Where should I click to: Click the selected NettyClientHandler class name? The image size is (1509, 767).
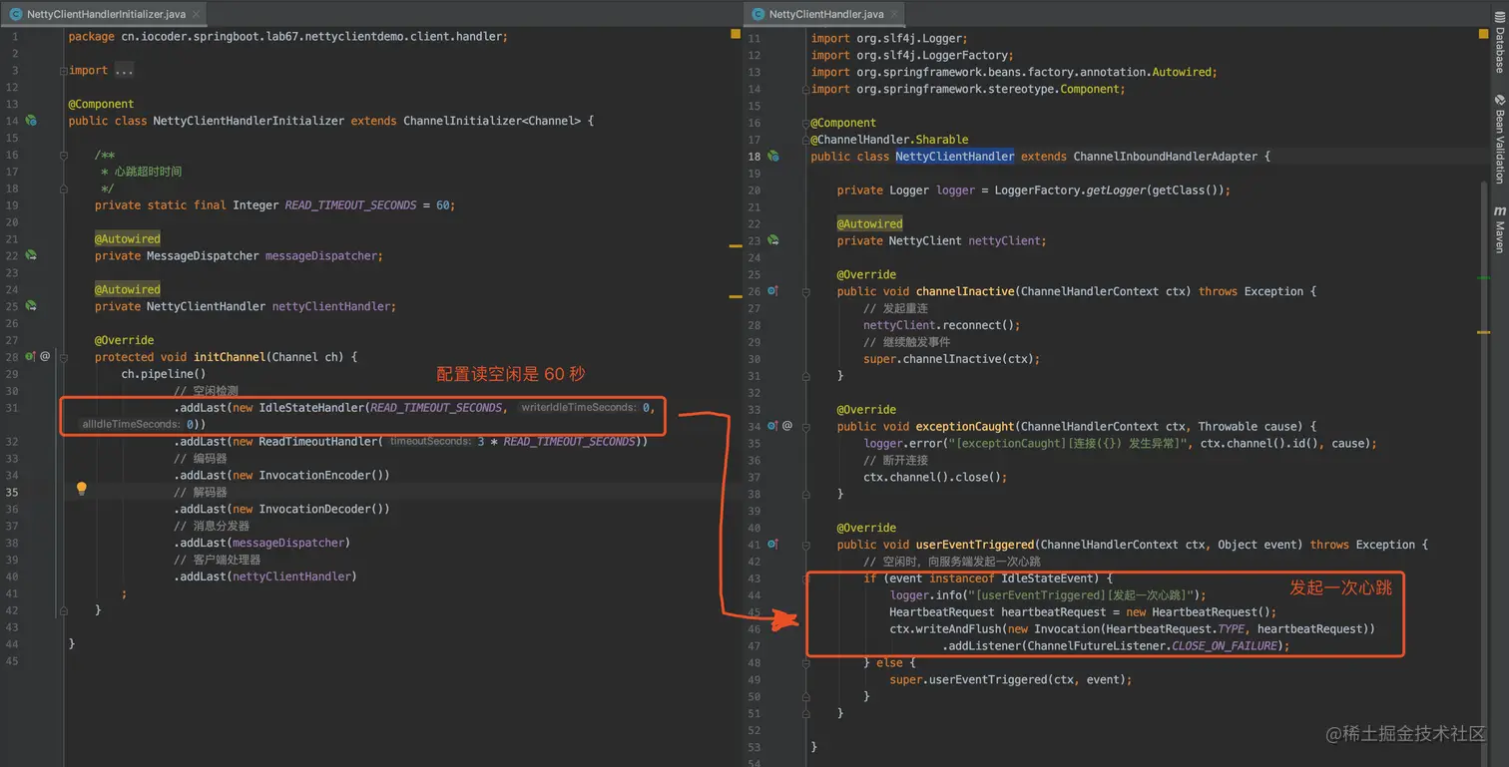[954, 156]
